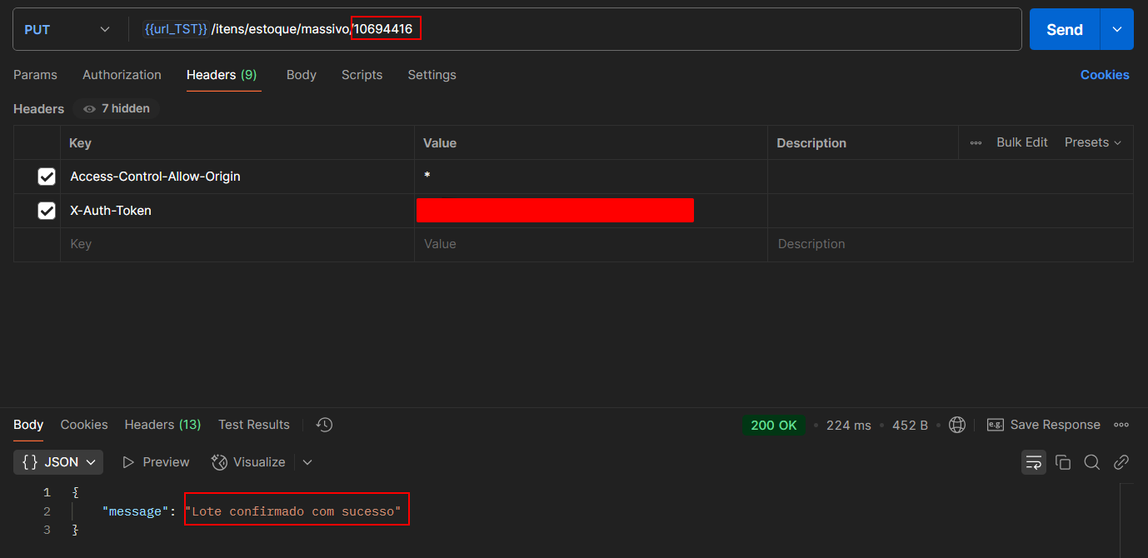Viewport: 1148px width, 558px height.
Task: Open response options three-dot menu
Action: [x=1121, y=425]
